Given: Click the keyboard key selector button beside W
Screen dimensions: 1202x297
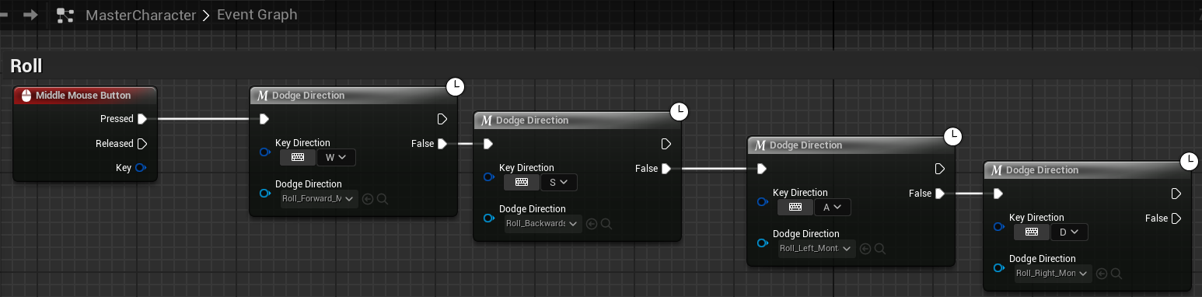Looking at the screenshot, I should (x=297, y=157).
